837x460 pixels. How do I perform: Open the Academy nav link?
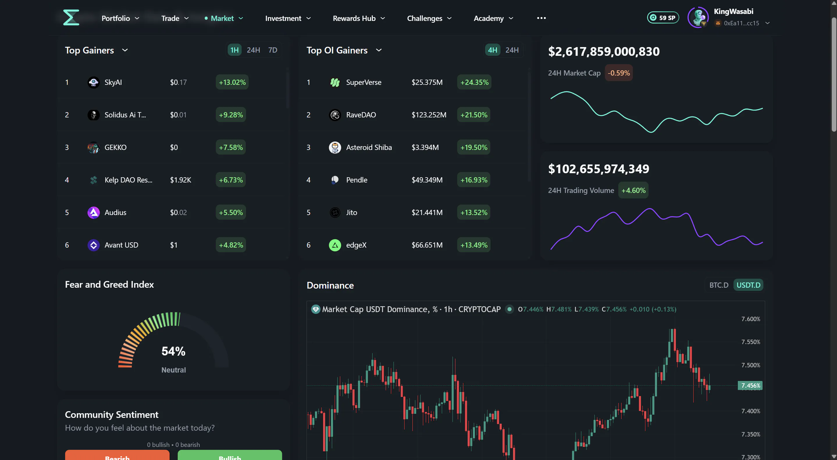point(489,18)
